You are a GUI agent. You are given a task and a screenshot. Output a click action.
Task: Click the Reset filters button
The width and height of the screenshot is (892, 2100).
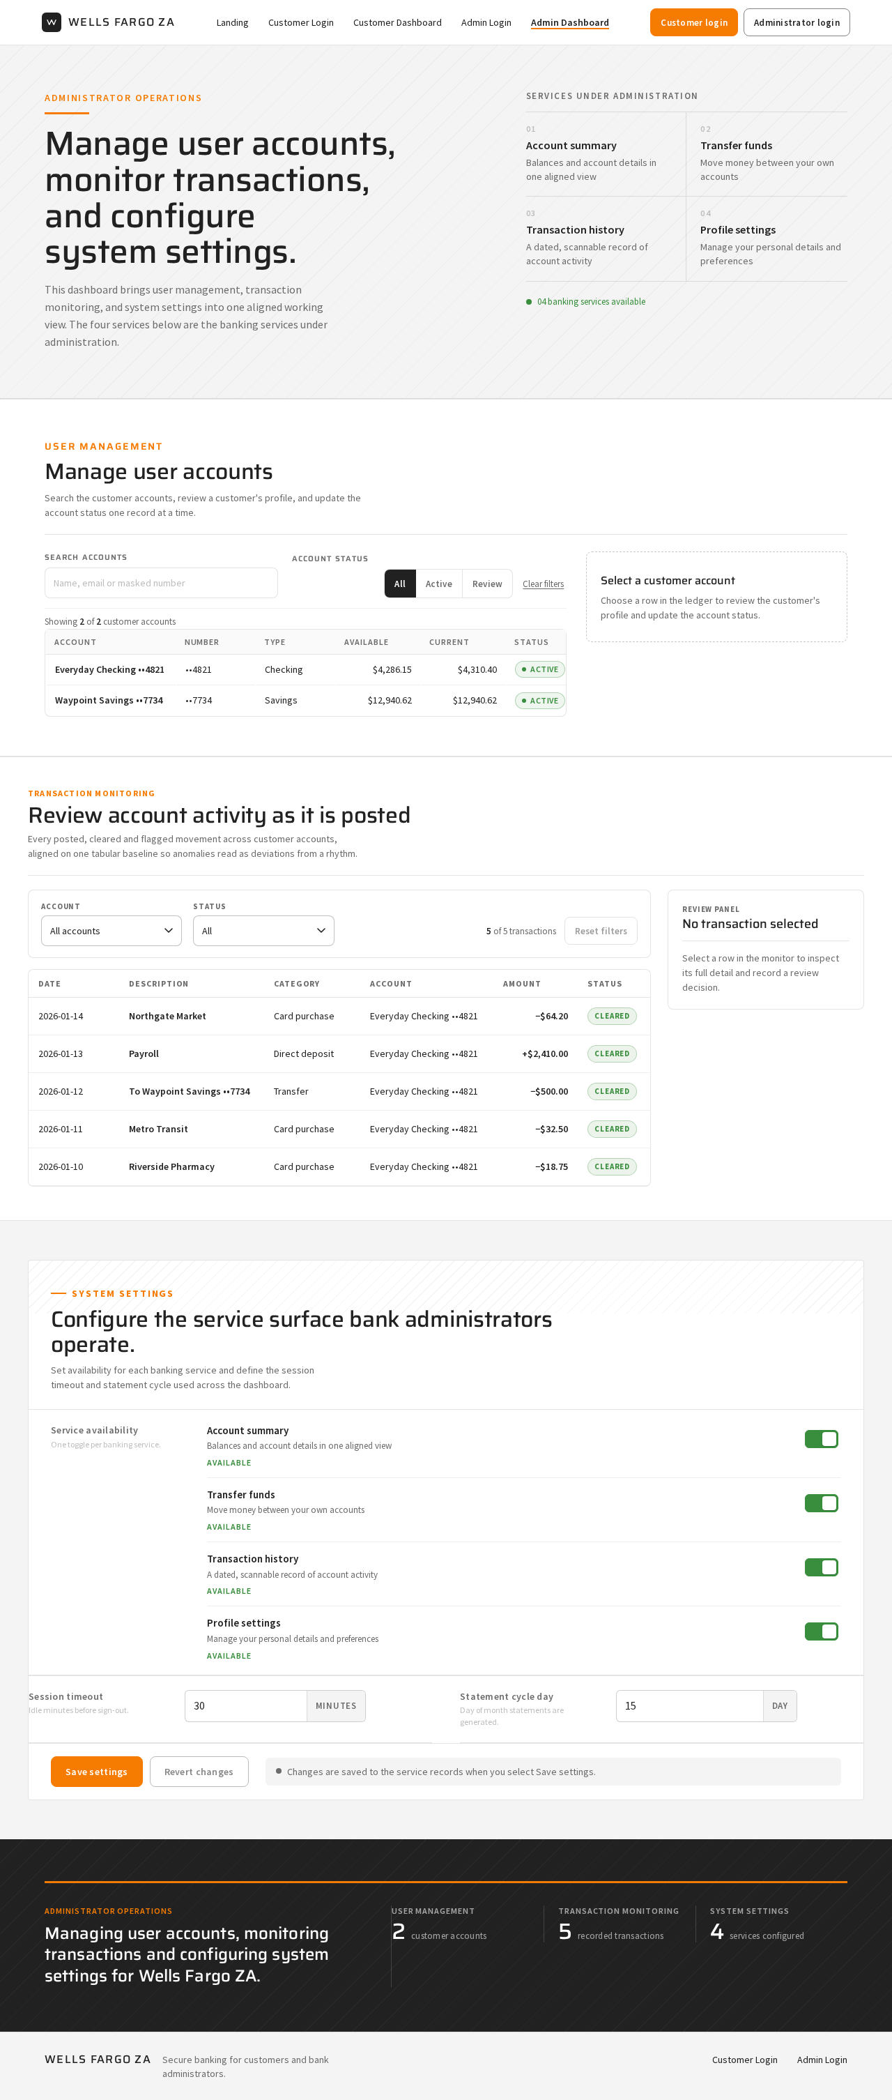(601, 931)
